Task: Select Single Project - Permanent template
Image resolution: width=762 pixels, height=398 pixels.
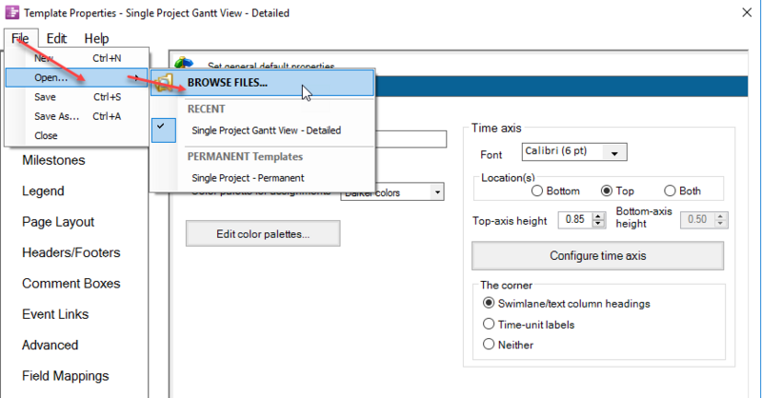Action: pos(248,178)
